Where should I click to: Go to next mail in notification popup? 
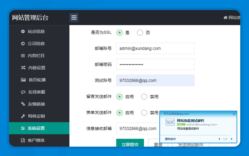click(x=232, y=139)
